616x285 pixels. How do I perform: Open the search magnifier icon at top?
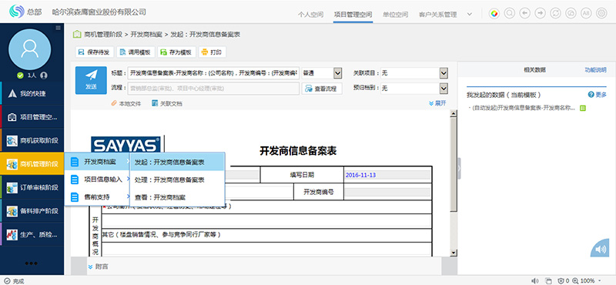(x=510, y=14)
